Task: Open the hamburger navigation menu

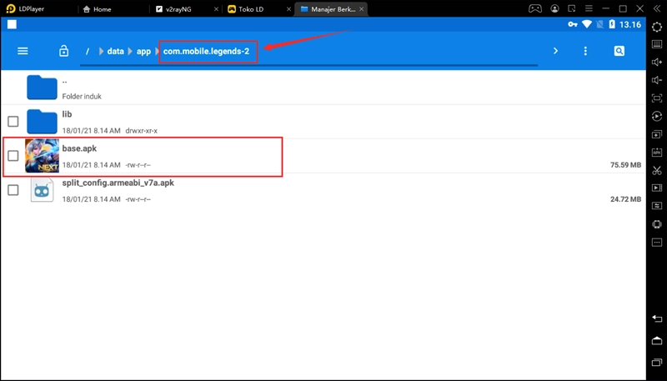Action: pos(23,51)
